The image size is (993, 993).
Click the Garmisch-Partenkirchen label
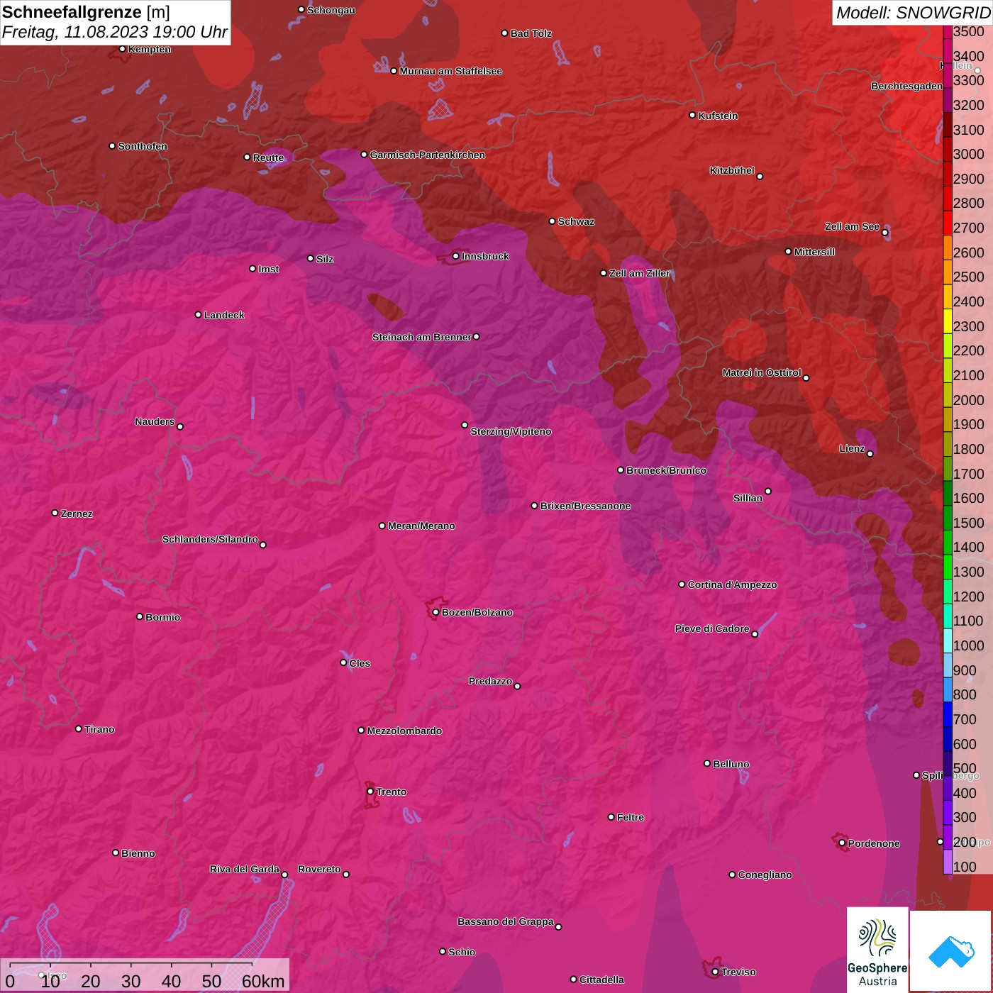click(428, 155)
